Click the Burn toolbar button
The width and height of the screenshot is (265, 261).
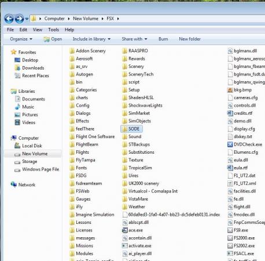[163, 39]
